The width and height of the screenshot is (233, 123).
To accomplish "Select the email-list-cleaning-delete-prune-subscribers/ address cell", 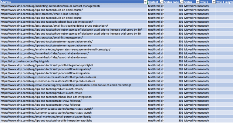I will 74,26.
